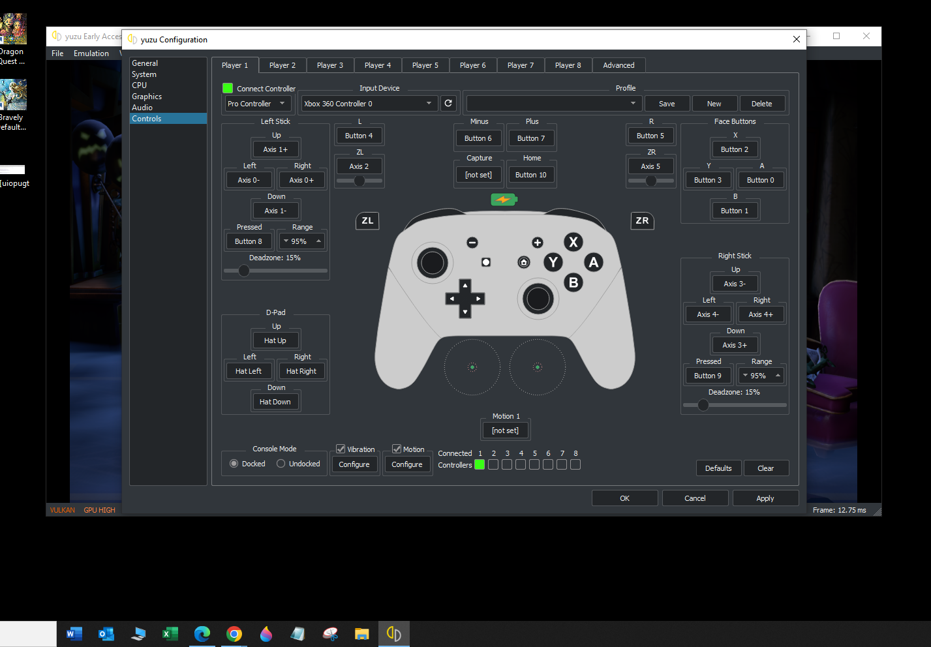The height and width of the screenshot is (647, 931).
Task: Click the ZL trigger label beside the controller
Action: (367, 220)
